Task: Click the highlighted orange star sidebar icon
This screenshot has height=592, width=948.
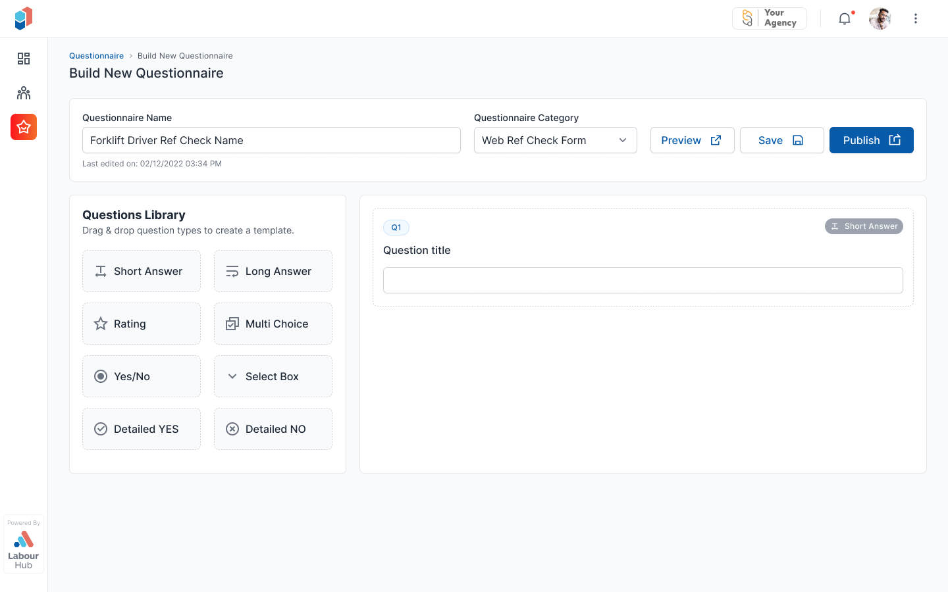Action: point(24,127)
